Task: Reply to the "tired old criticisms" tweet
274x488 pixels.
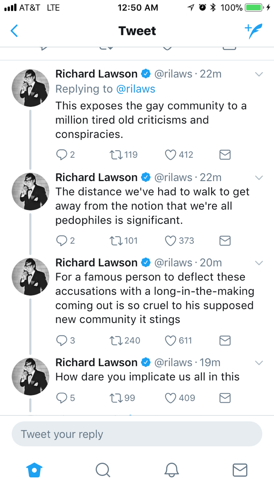Action: coord(62,154)
